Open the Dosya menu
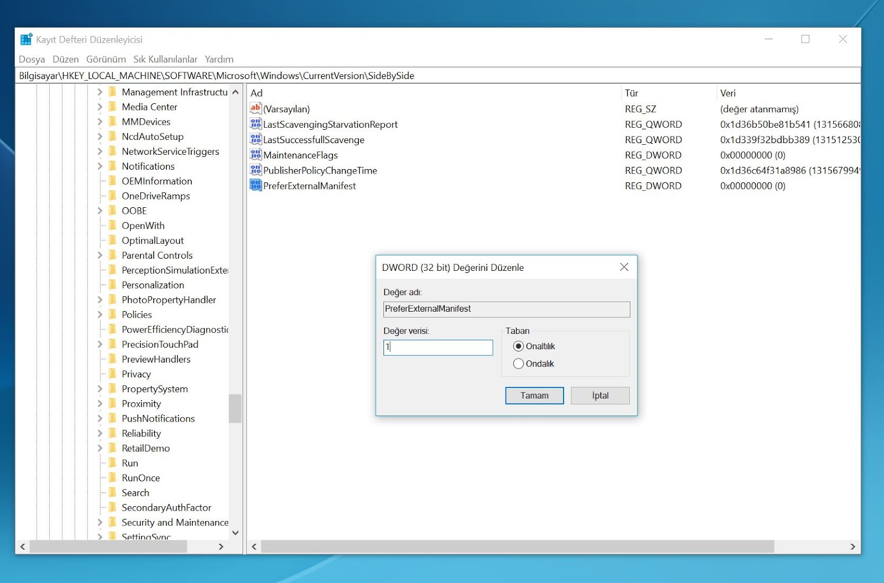 32,59
